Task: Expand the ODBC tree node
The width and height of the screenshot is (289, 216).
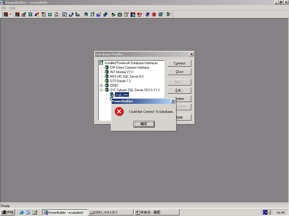Action: pos(101,85)
